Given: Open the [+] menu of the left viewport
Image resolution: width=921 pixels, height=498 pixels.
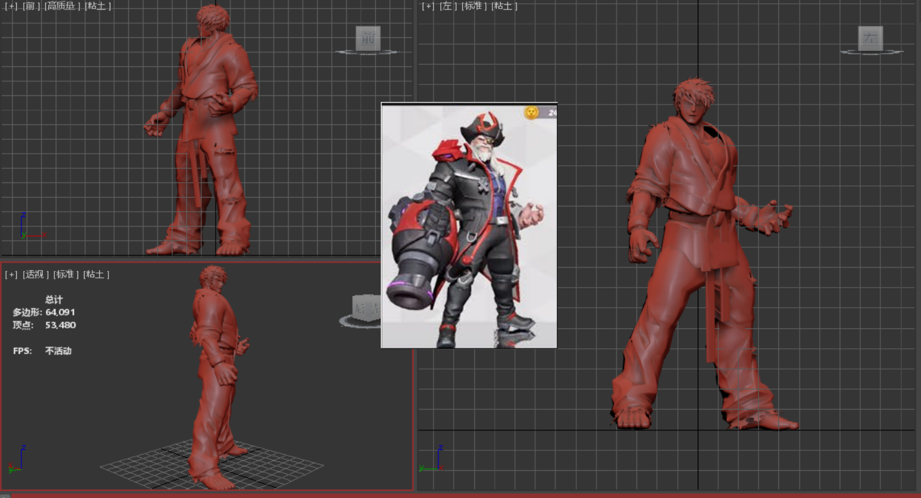Looking at the screenshot, I should [428, 6].
